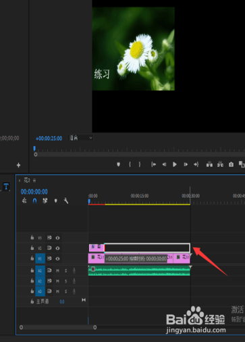245x342 pixels.
Task: Select the Type tool
Action: 6,187
